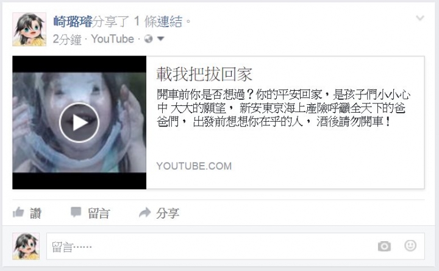Viewport: 439px width, 271px height.
Task: Click the 分享 share button label
Action: [x=168, y=213]
